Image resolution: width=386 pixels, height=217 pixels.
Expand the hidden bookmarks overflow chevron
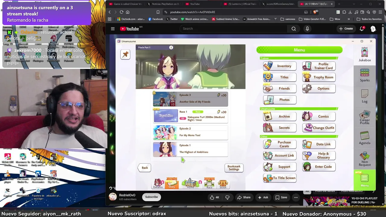point(349,19)
